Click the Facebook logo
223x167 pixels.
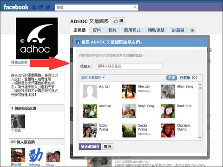pyautogui.click(x=16, y=7)
